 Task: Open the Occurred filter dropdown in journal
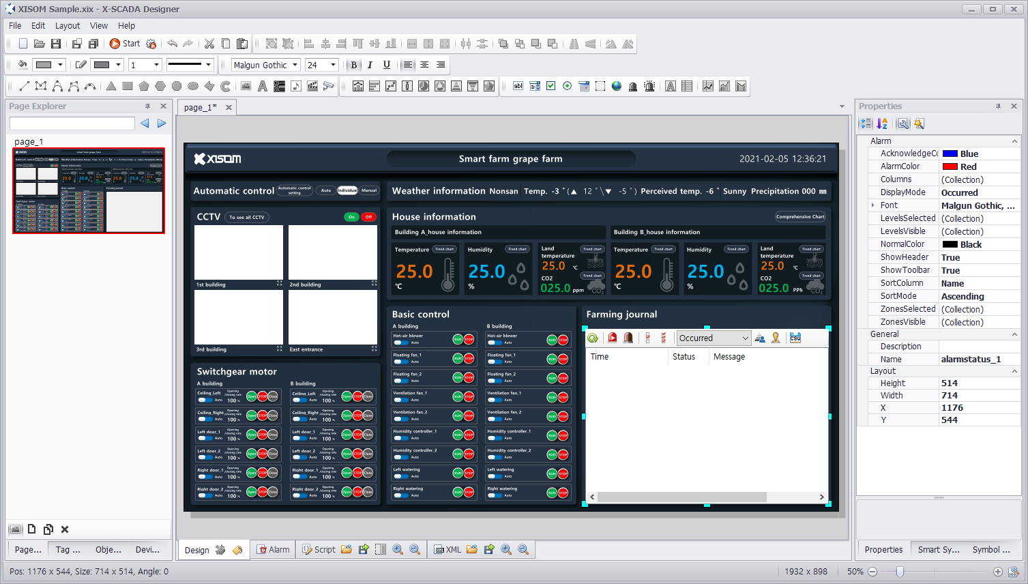(746, 338)
